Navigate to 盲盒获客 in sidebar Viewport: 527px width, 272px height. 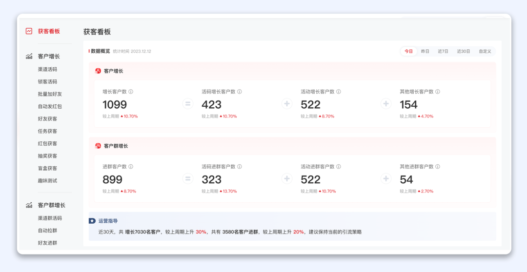(x=47, y=168)
